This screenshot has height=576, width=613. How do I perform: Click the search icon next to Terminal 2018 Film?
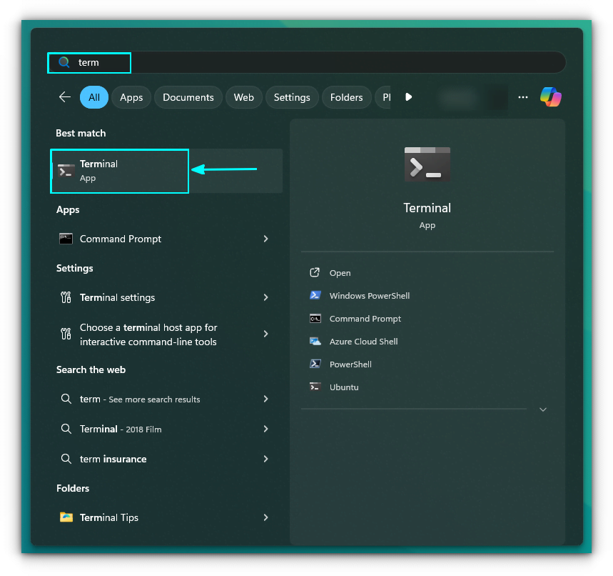66,429
